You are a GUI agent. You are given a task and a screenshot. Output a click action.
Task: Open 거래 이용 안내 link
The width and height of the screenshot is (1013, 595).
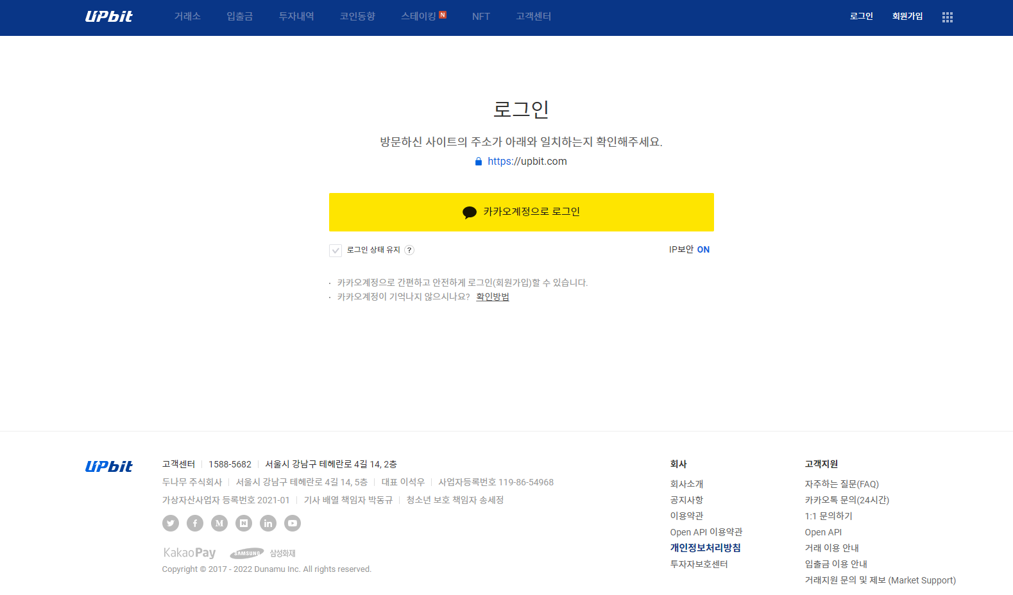point(831,548)
